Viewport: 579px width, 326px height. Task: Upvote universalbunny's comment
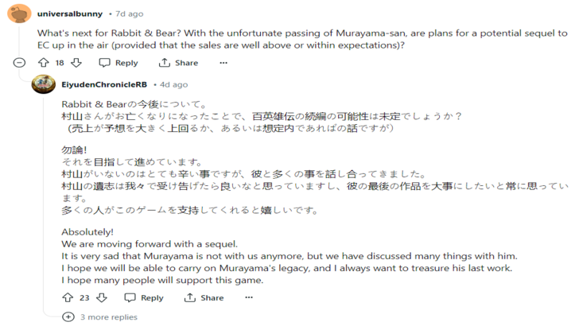(x=43, y=63)
